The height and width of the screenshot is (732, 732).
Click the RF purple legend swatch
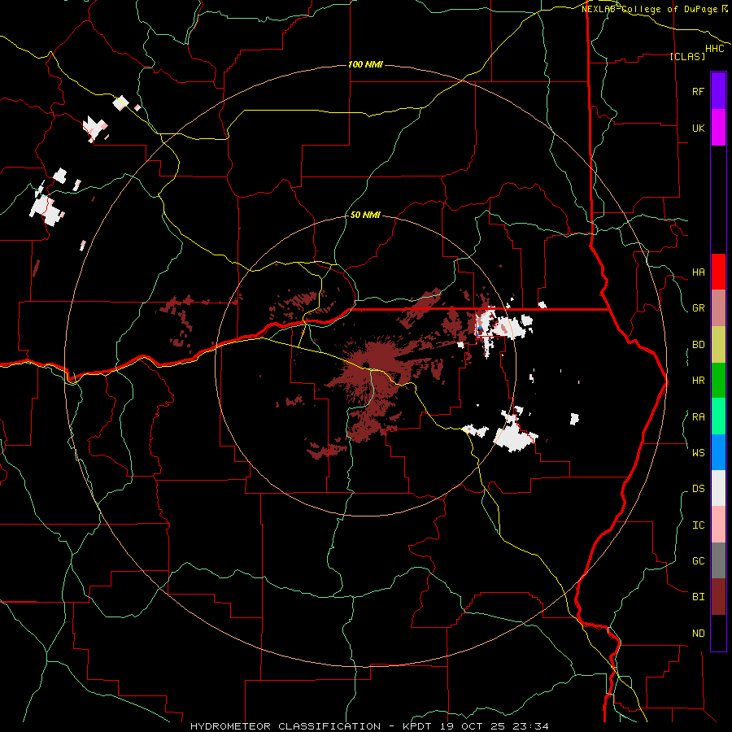click(718, 91)
